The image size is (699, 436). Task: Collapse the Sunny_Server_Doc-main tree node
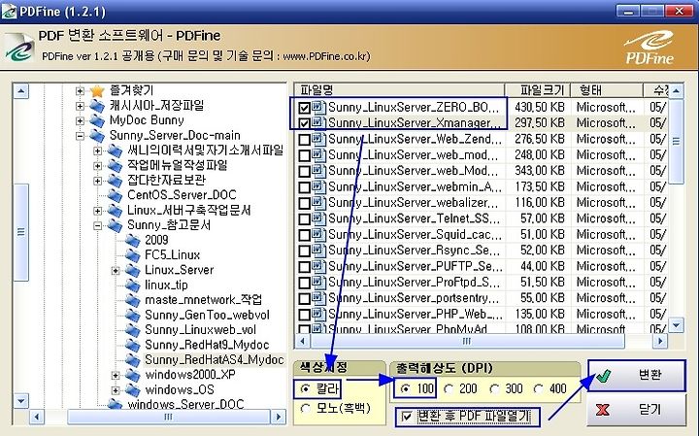tap(80, 136)
